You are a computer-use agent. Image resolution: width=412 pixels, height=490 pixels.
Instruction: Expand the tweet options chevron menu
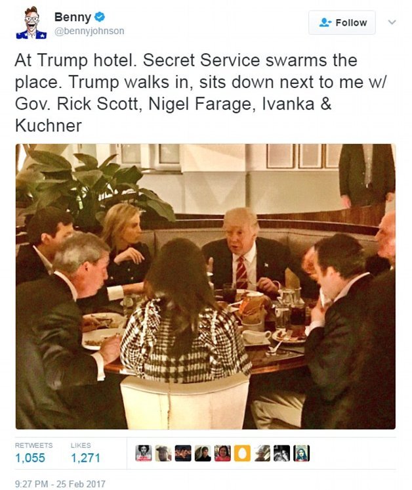tap(392, 22)
